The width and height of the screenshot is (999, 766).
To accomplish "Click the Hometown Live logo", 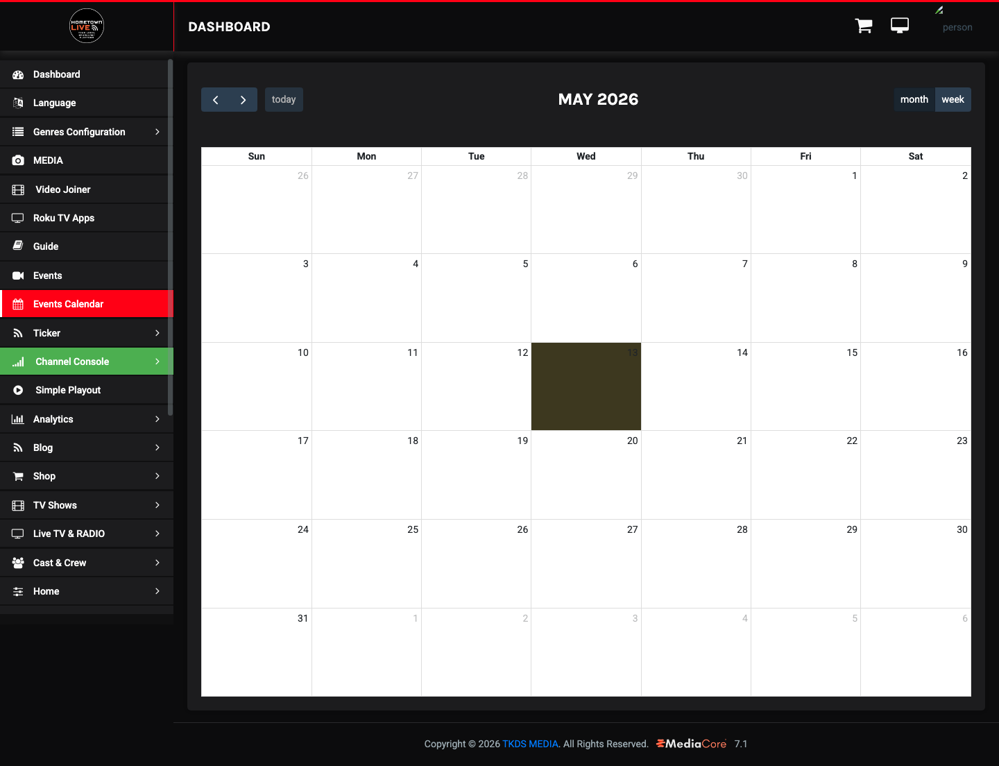I will point(87,26).
